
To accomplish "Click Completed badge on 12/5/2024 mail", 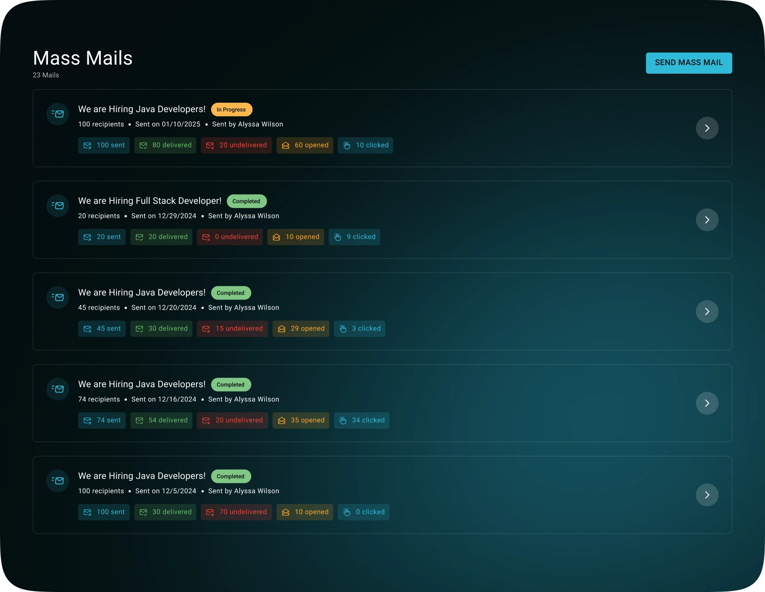I will click(x=231, y=476).
